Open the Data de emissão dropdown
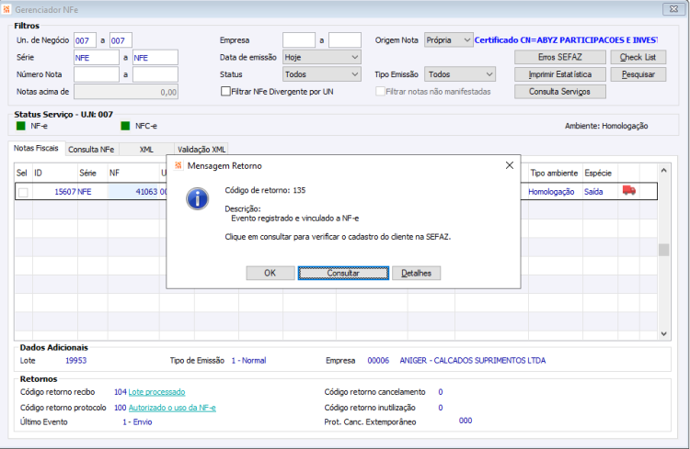The width and height of the screenshot is (690, 449). pos(322,58)
